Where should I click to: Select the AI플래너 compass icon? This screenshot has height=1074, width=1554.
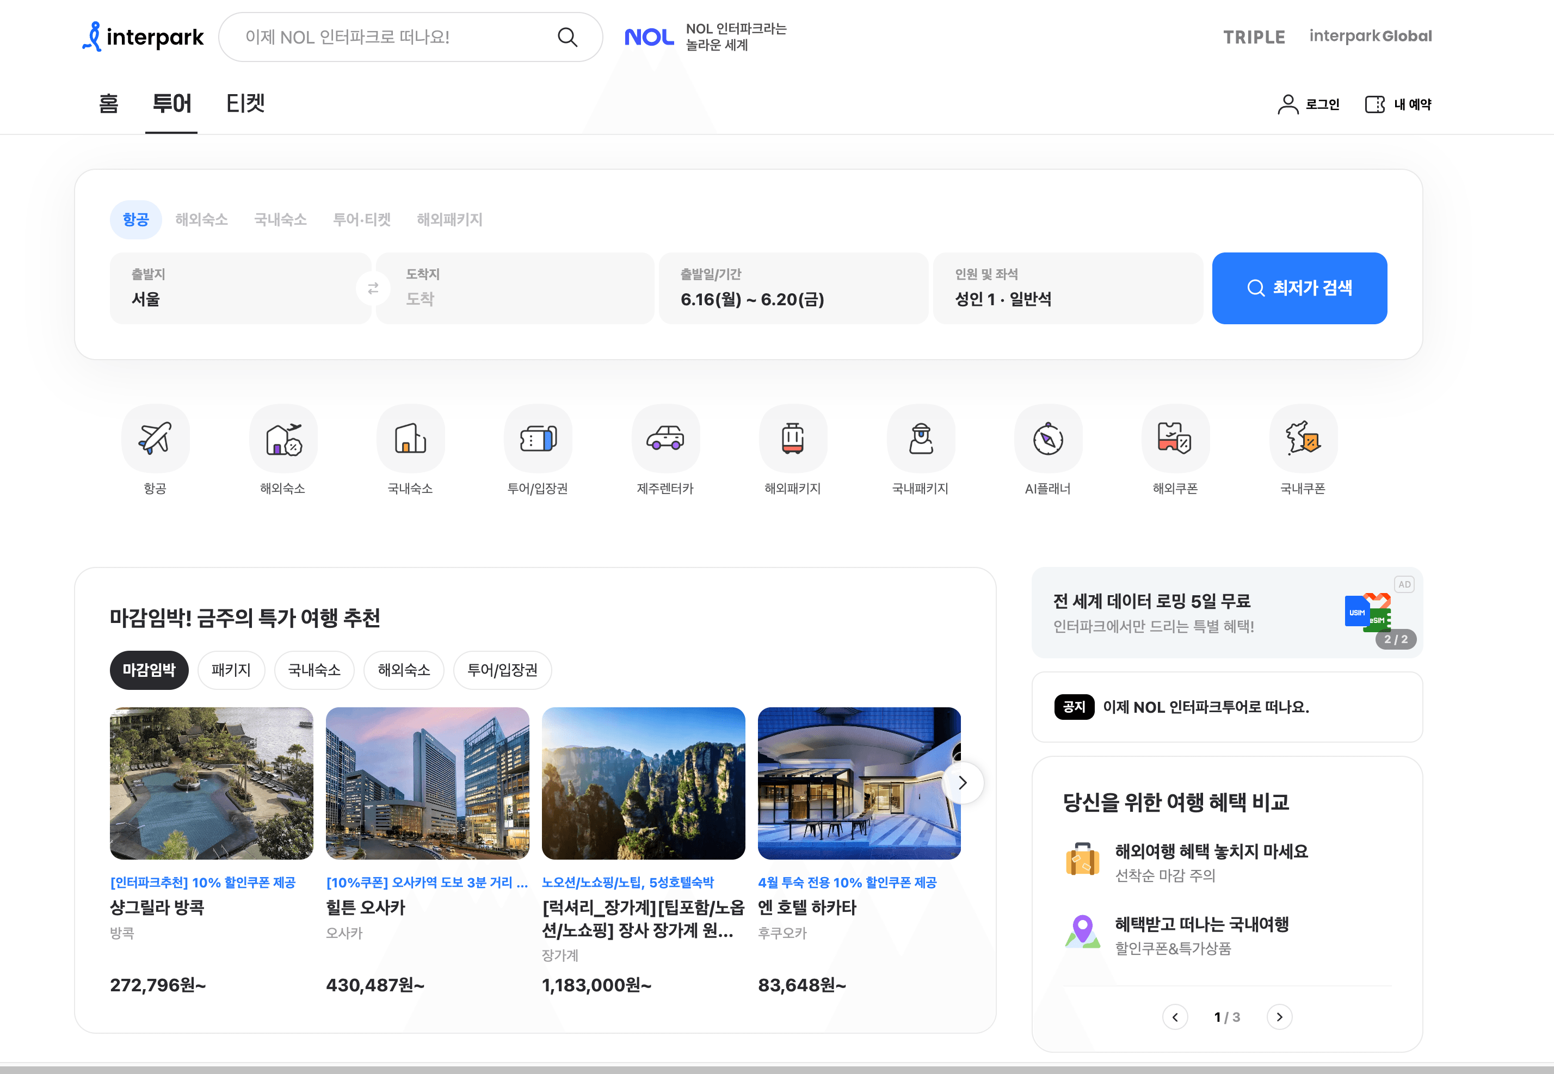pyautogui.click(x=1048, y=439)
